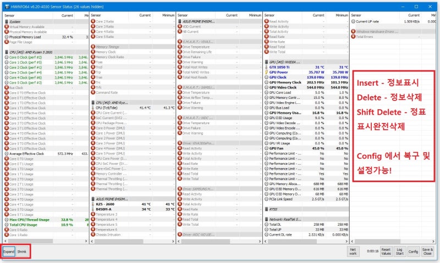Click the red X icon beside Windows Hardware Errors
Image resolution: width=440 pixels, height=263 pixels.
click(x=353, y=32)
